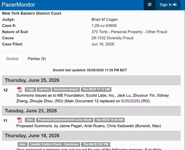Viewport: 185px width, 150px height.
Task: Click 'Proposed Summons. by Jaime Pagan' description
Action: (89, 126)
